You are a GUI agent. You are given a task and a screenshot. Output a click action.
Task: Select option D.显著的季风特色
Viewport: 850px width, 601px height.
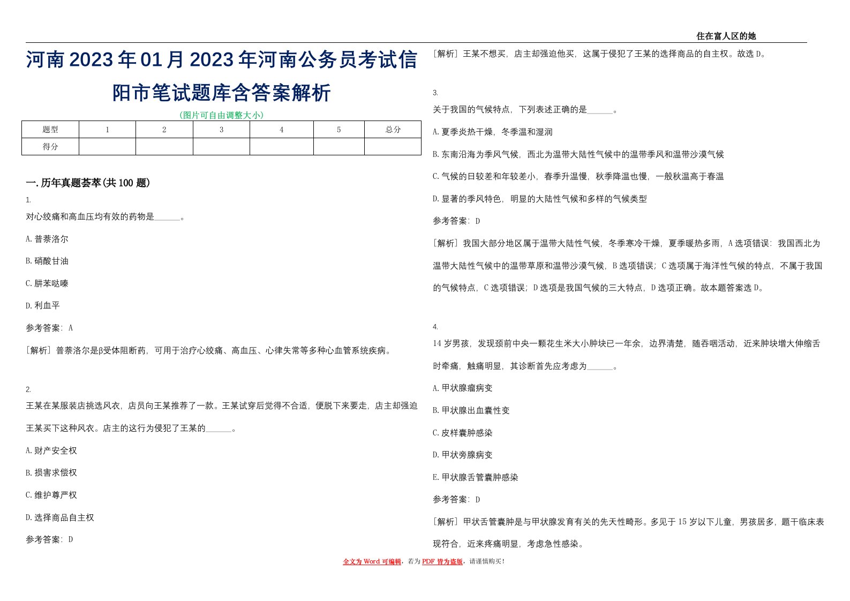(x=540, y=199)
